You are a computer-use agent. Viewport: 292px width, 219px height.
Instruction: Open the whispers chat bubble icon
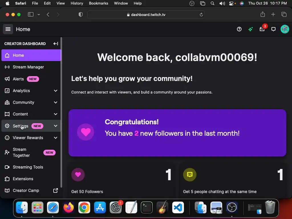(273, 29)
